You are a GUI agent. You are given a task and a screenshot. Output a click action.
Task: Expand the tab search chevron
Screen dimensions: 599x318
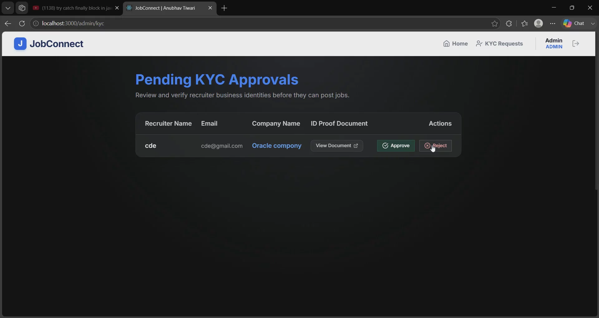(8, 8)
